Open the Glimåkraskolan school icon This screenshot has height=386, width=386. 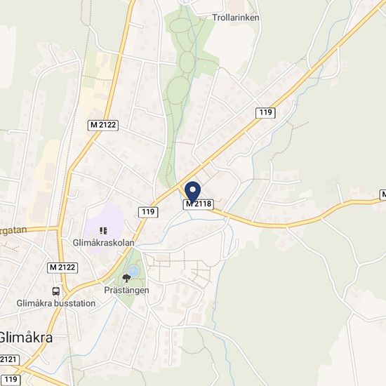click(103, 231)
